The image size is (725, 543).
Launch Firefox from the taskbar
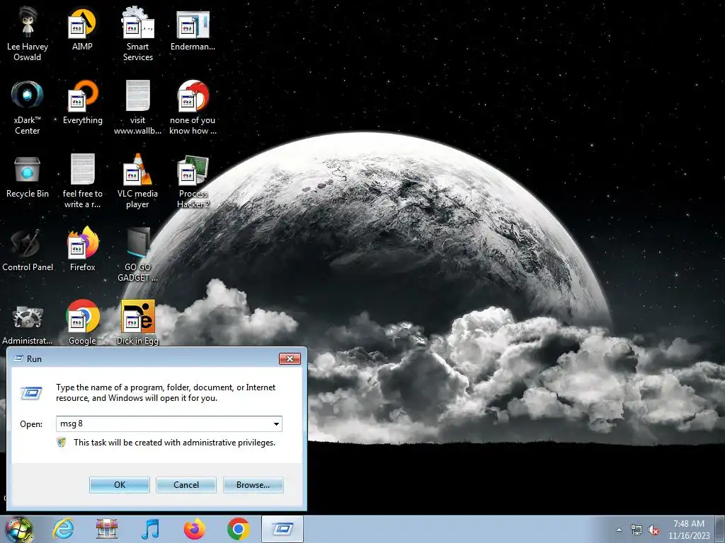194,529
